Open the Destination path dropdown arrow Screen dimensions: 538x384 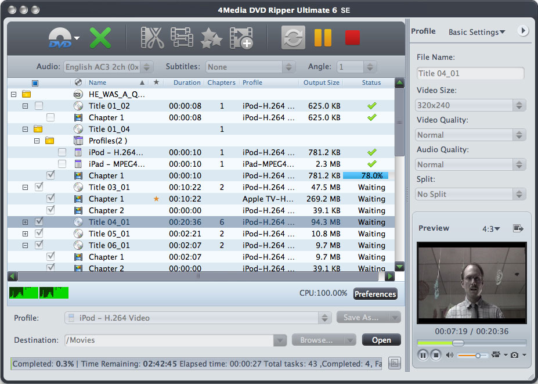pyautogui.click(x=280, y=340)
